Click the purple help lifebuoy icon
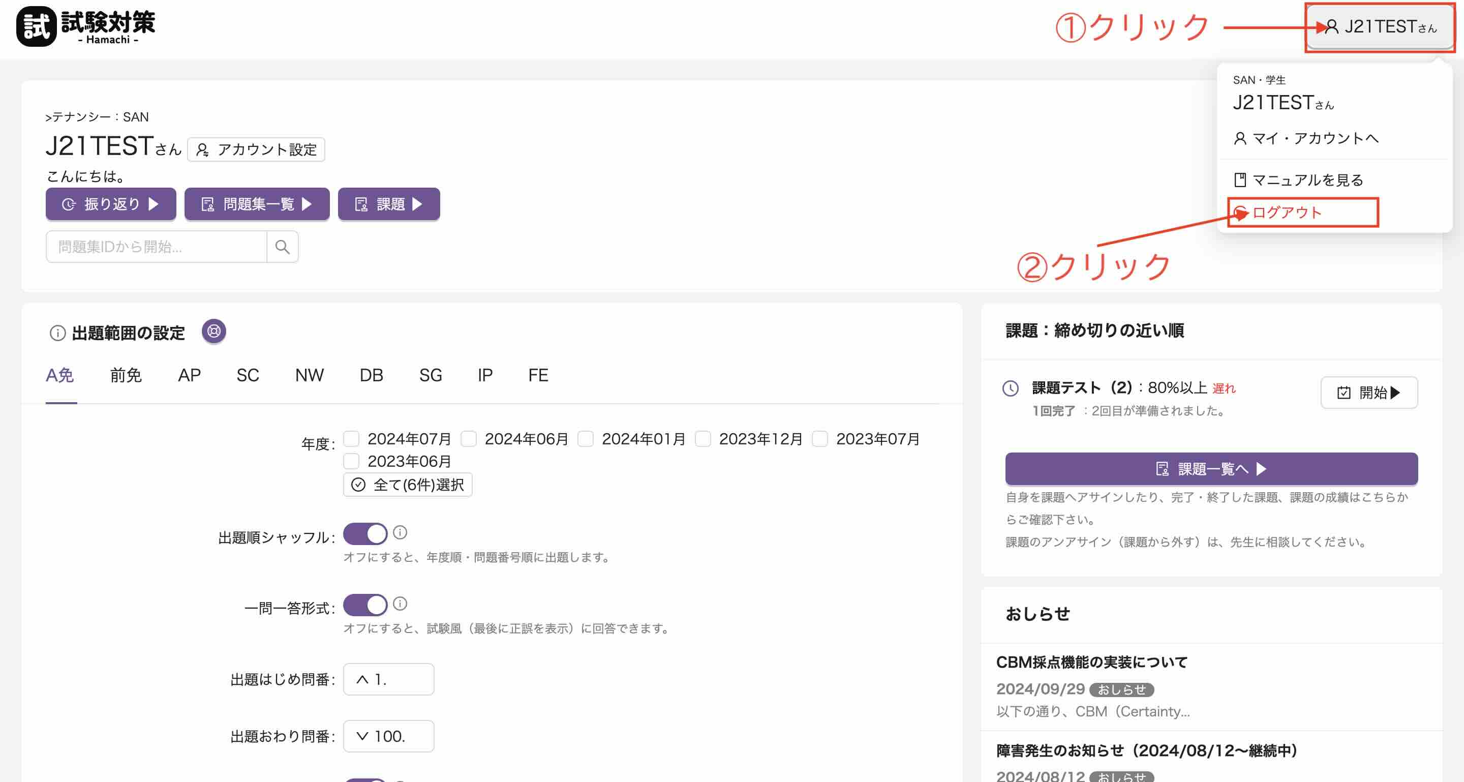1464x782 pixels. tap(213, 332)
